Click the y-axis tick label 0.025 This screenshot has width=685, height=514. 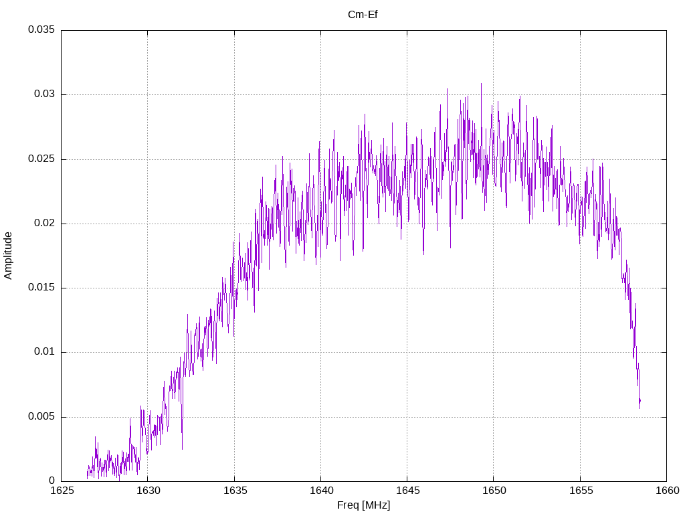pyautogui.click(x=41, y=159)
